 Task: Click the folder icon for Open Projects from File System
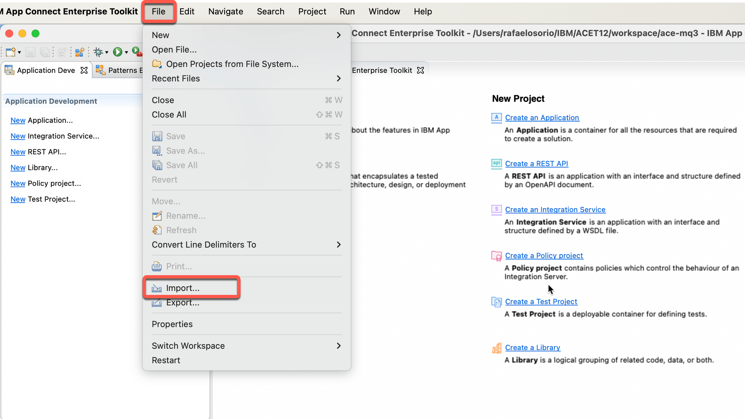pyautogui.click(x=157, y=64)
